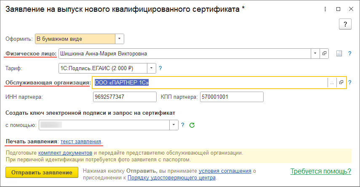Open the Обслуживающая организация record card icon
This screenshot has height=187, width=360.
(341, 82)
